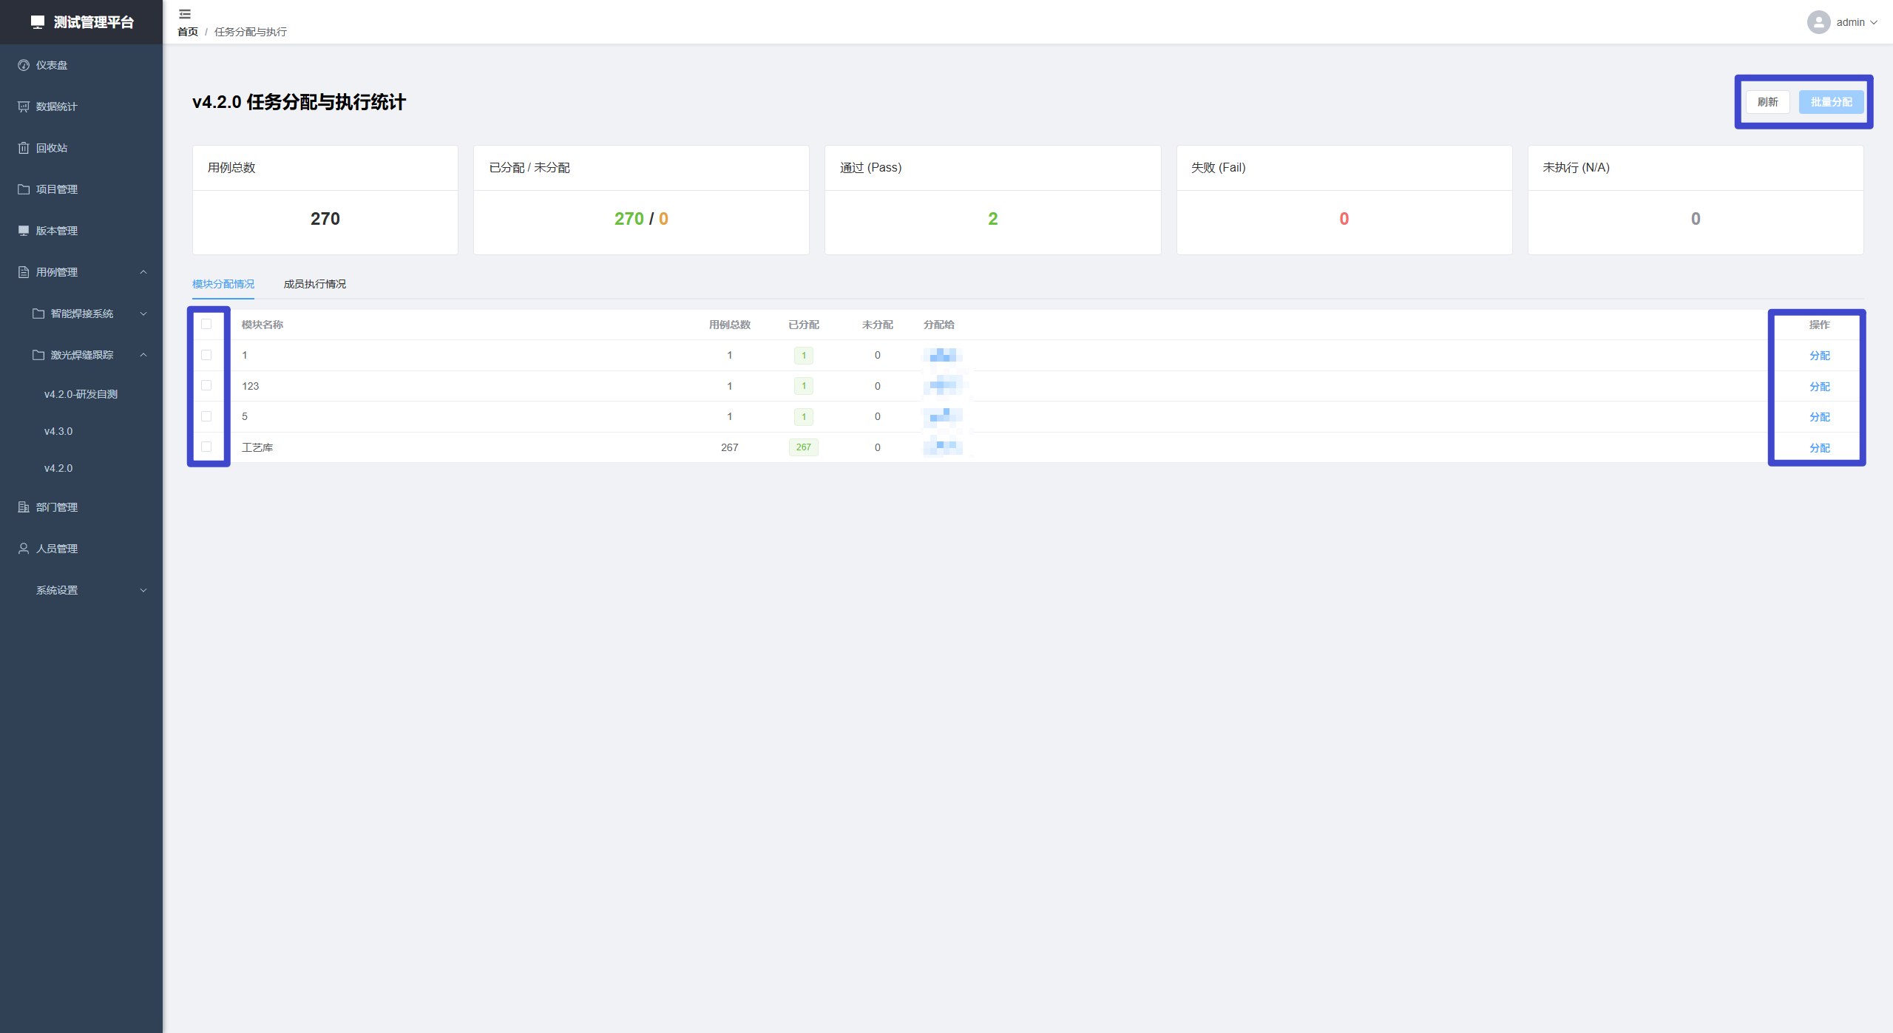The height and width of the screenshot is (1033, 1893).
Task: Open 回收站 trash icon
Action: point(24,148)
